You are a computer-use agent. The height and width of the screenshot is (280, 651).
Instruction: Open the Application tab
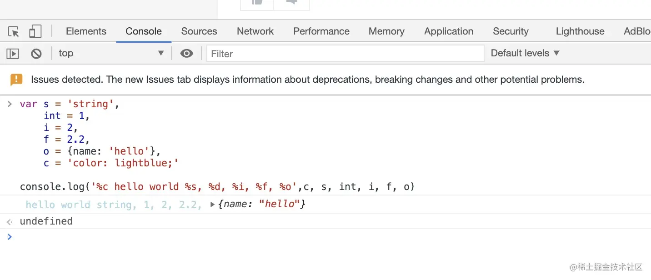(x=449, y=31)
